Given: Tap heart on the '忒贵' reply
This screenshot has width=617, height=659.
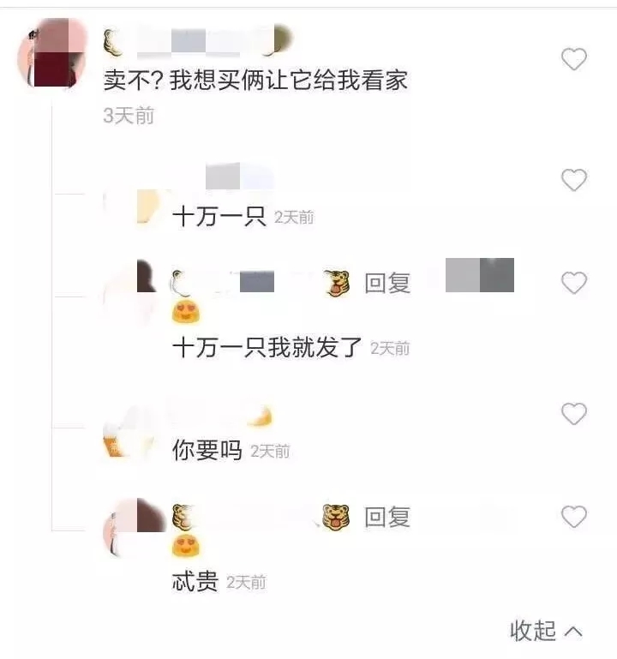Looking at the screenshot, I should (x=574, y=517).
